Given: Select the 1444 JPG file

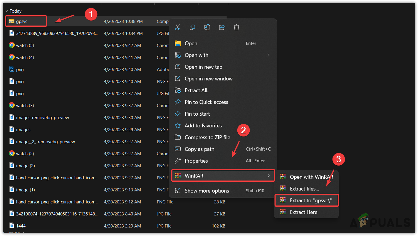Looking at the screenshot, I should pos(21,226).
